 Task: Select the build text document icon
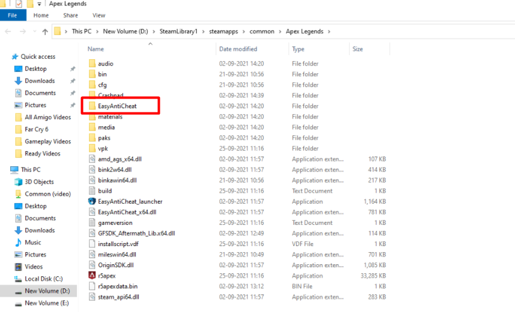coord(93,190)
